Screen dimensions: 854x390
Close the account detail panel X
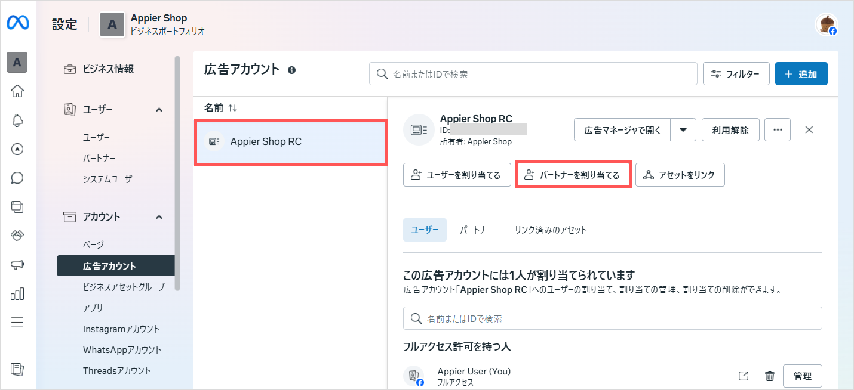tap(809, 129)
